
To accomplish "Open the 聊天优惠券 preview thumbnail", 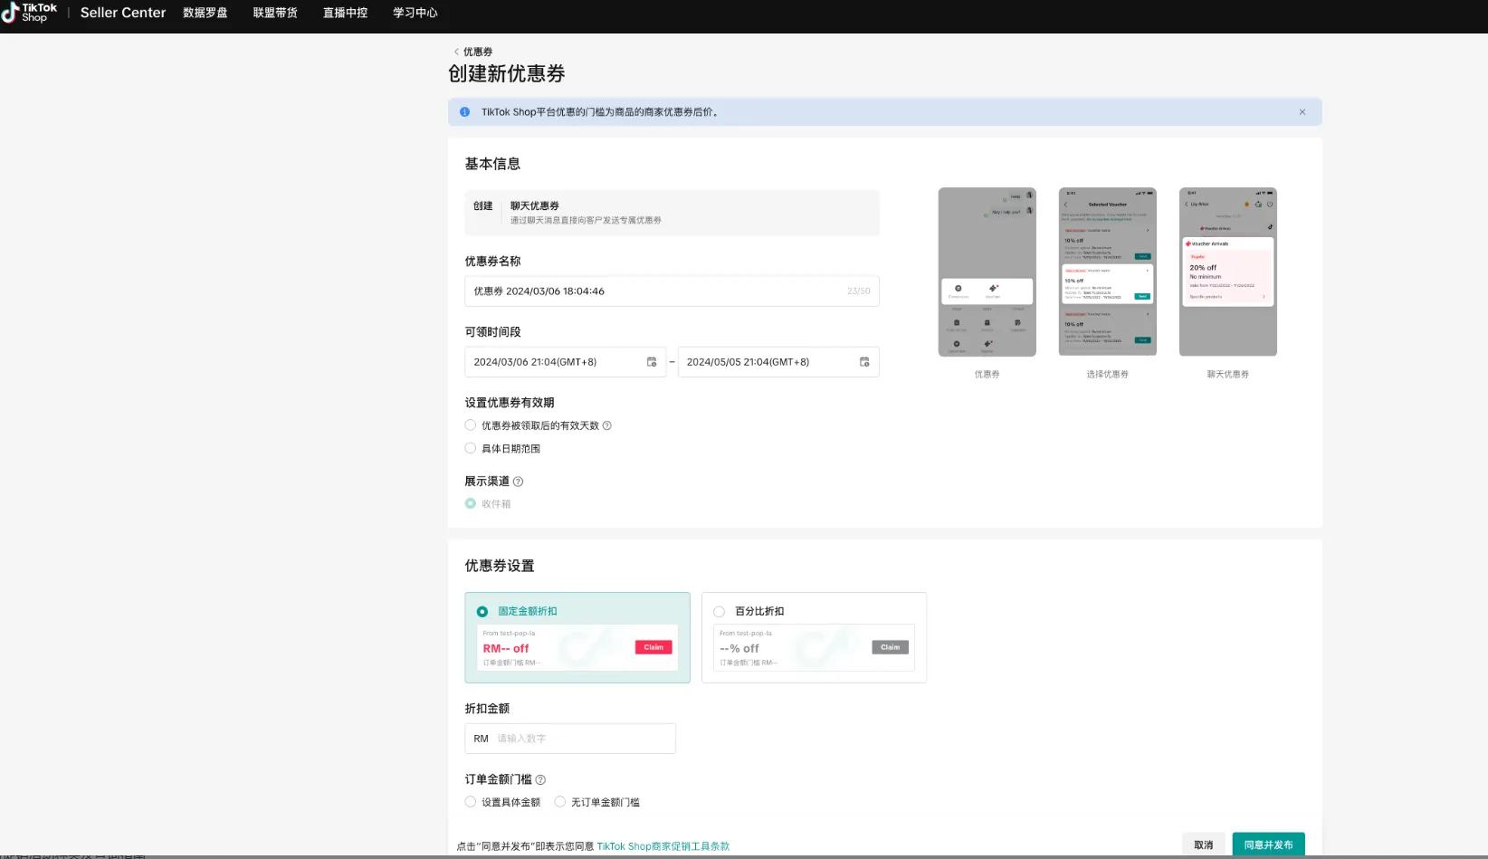I will pyautogui.click(x=1228, y=272).
